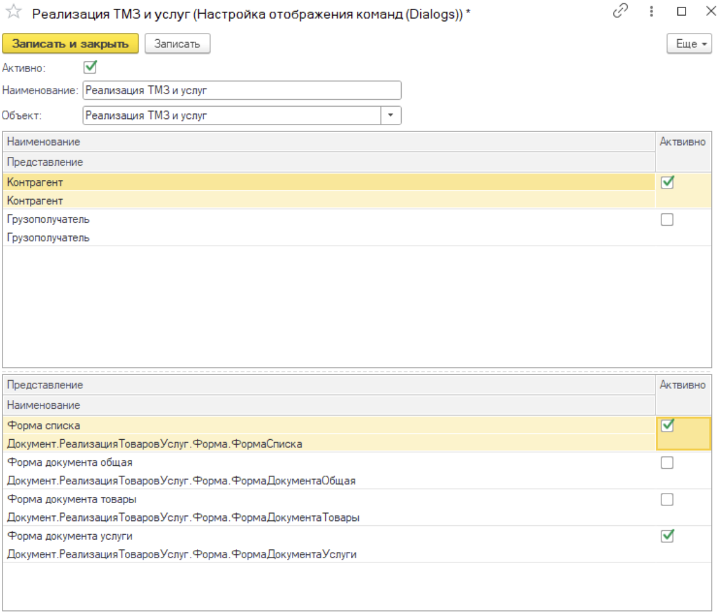Maximize the dialog window
Image resolution: width=719 pixels, height=614 pixels.
pyautogui.click(x=681, y=12)
